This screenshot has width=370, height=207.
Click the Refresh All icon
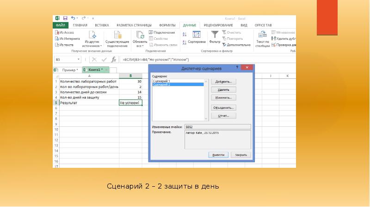click(140, 35)
